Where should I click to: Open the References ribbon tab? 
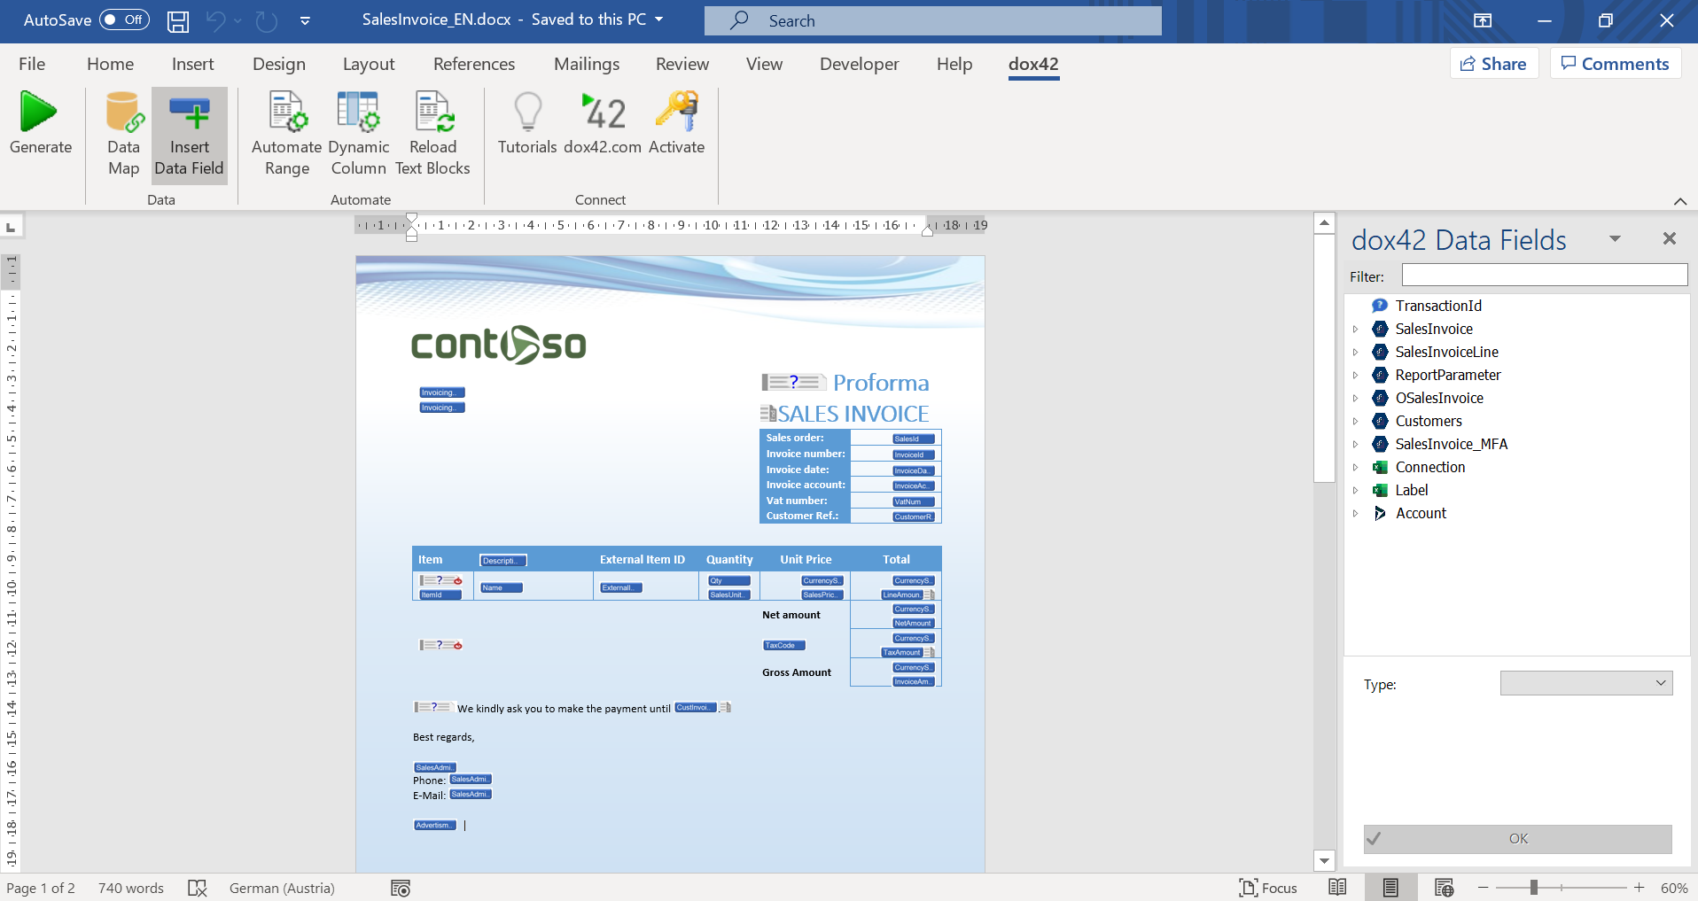pyautogui.click(x=474, y=63)
